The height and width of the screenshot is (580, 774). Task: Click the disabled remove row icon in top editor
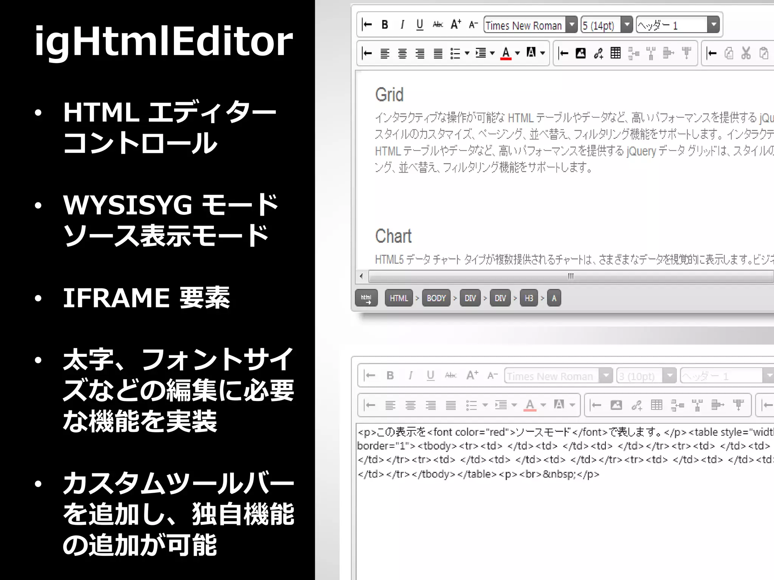coord(668,53)
